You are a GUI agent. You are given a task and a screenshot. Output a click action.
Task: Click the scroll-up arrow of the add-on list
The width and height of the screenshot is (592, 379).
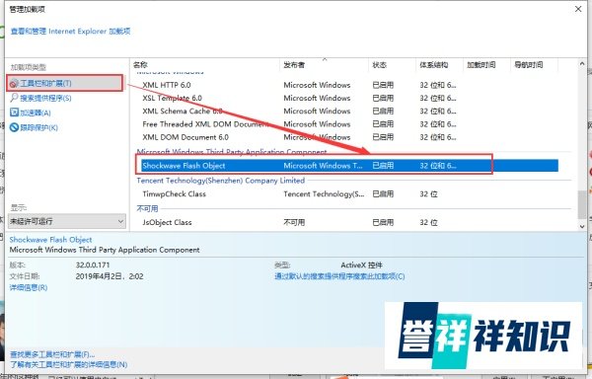(x=582, y=64)
